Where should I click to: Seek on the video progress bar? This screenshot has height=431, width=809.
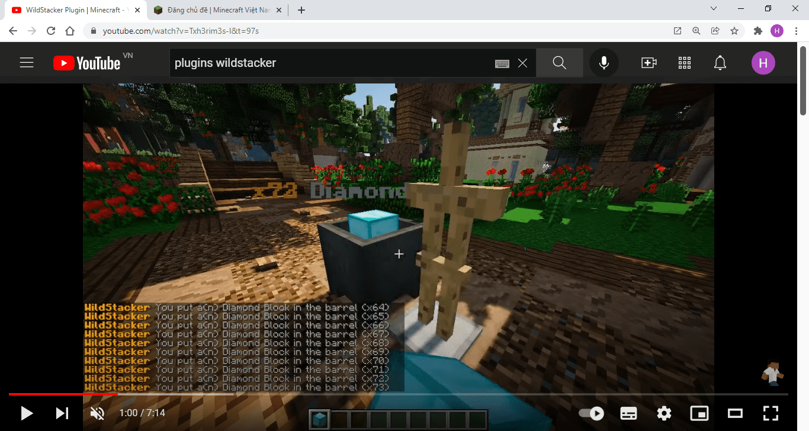[x=398, y=394]
